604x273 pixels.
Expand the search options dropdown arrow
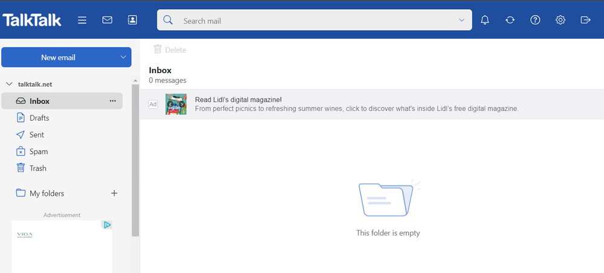(x=462, y=20)
